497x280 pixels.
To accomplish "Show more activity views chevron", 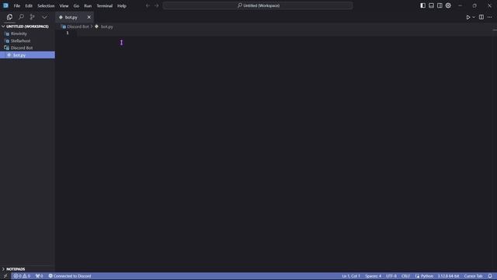I will coord(44,17).
